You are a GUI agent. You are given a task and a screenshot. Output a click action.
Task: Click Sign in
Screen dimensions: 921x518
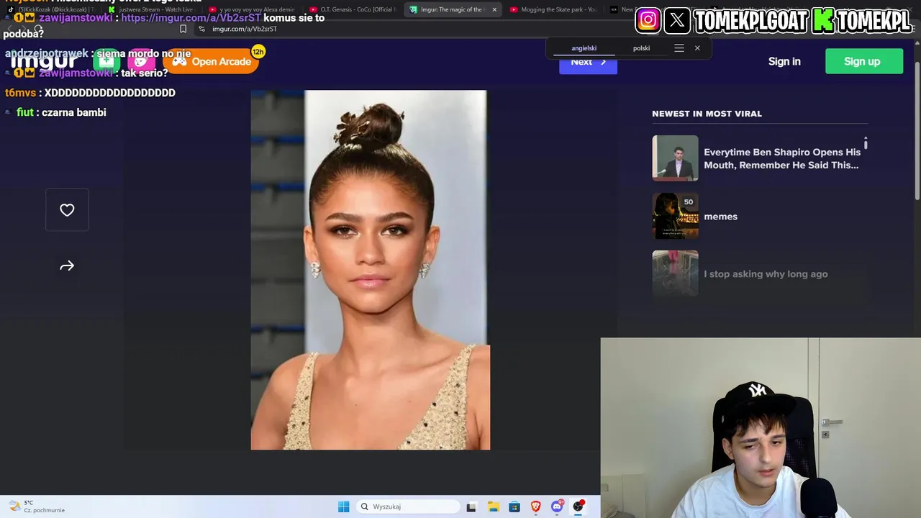(x=784, y=62)
